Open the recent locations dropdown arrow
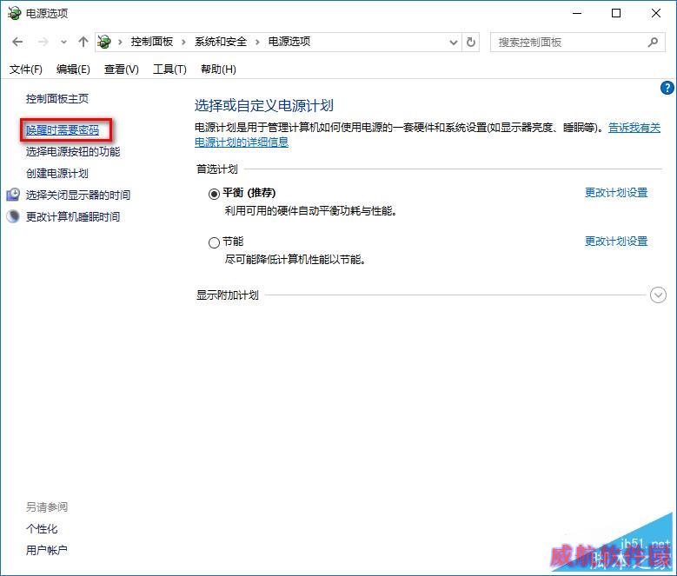Screen dimensions: 677x576 click(x=64, y=43)
